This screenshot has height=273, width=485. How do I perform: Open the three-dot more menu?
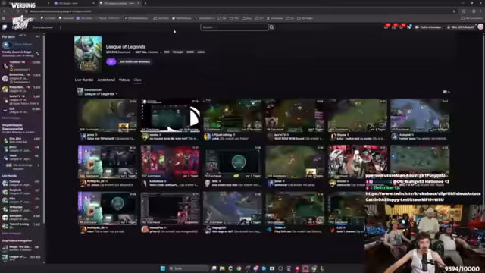(61, 27)
